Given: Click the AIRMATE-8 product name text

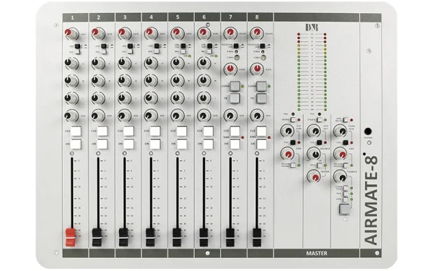Looking at the screenshot, I should tap(371, 199).
